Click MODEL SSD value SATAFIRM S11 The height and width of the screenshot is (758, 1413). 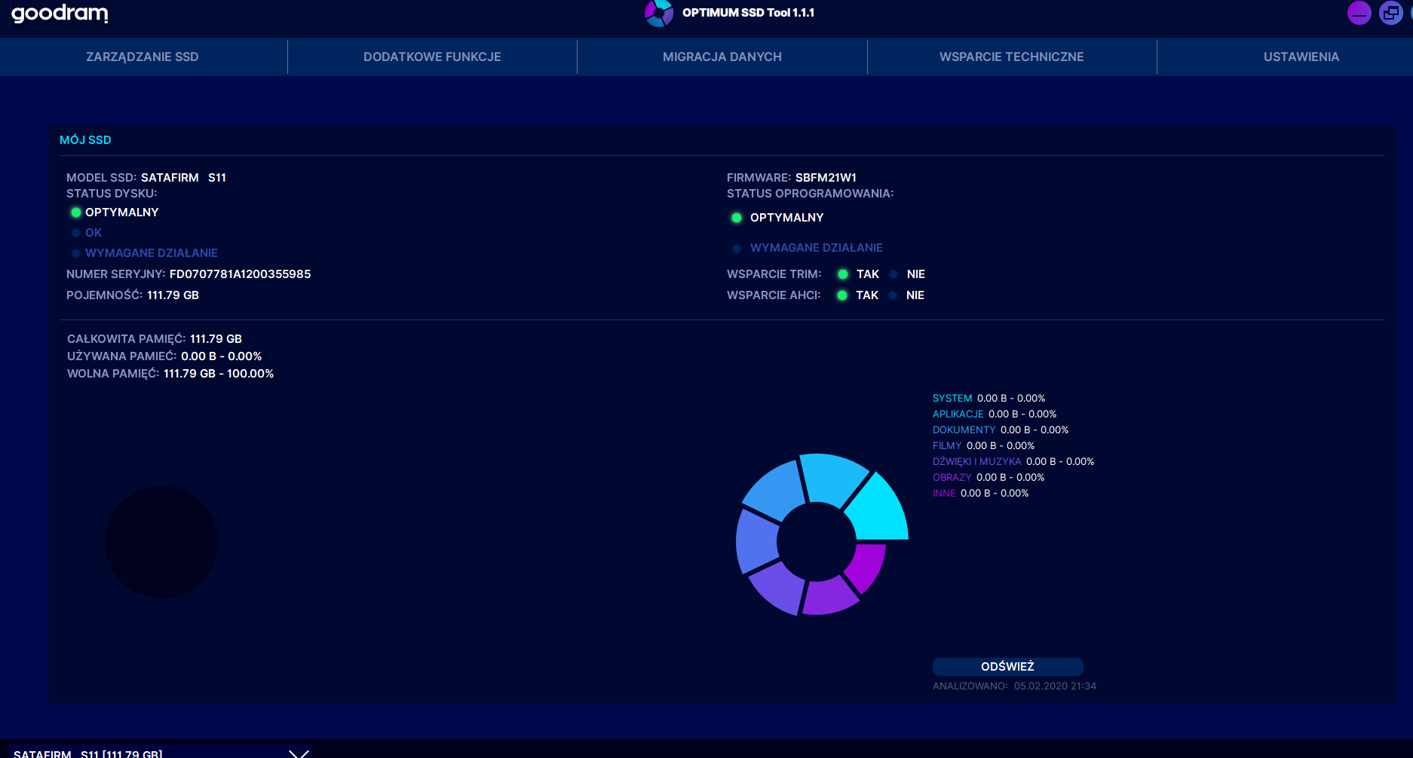click(183, 178)
